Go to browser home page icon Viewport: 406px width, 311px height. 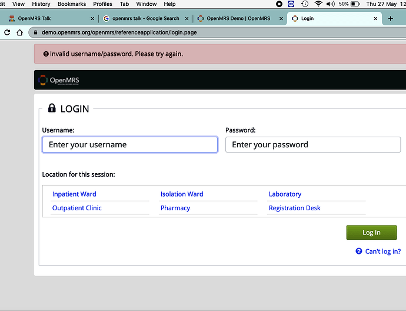19,32
